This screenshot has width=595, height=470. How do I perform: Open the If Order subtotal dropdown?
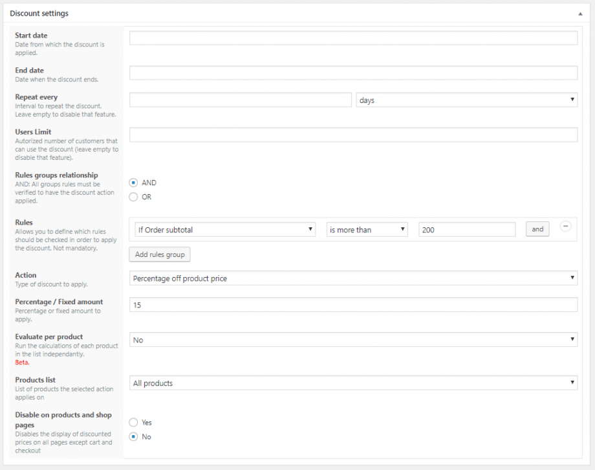222,230
